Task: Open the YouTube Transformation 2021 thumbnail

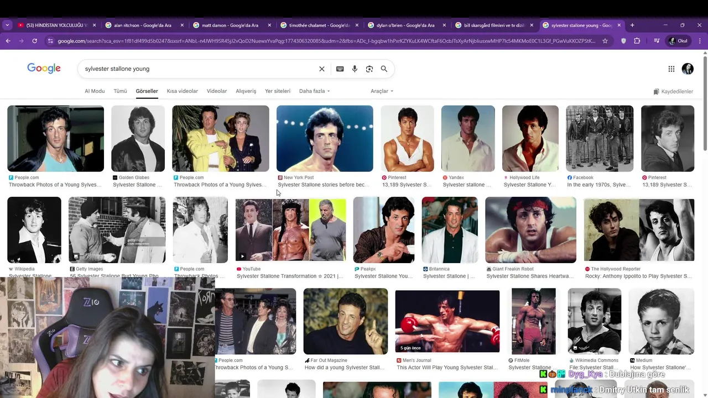Action: tap(291, 230)
